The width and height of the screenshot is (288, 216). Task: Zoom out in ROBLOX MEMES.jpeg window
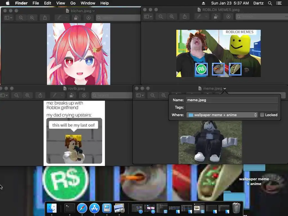click(161, 17)
